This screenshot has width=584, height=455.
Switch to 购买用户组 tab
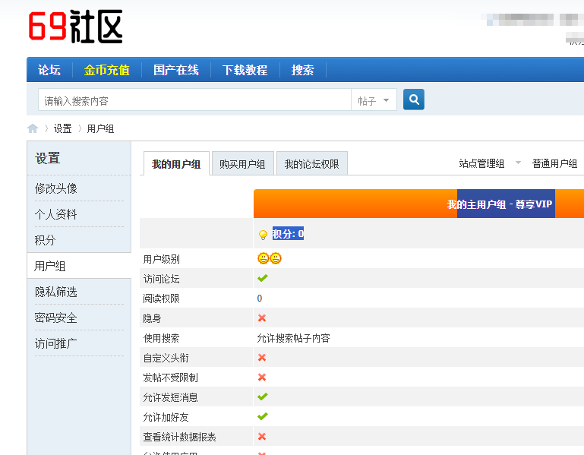(x=242, y=164)
